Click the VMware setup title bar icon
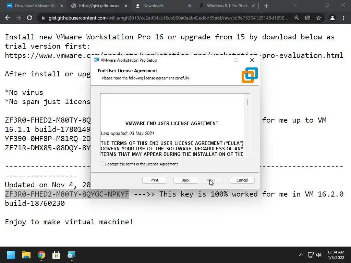This screenshot has width=351, height=263. [96, 60]
